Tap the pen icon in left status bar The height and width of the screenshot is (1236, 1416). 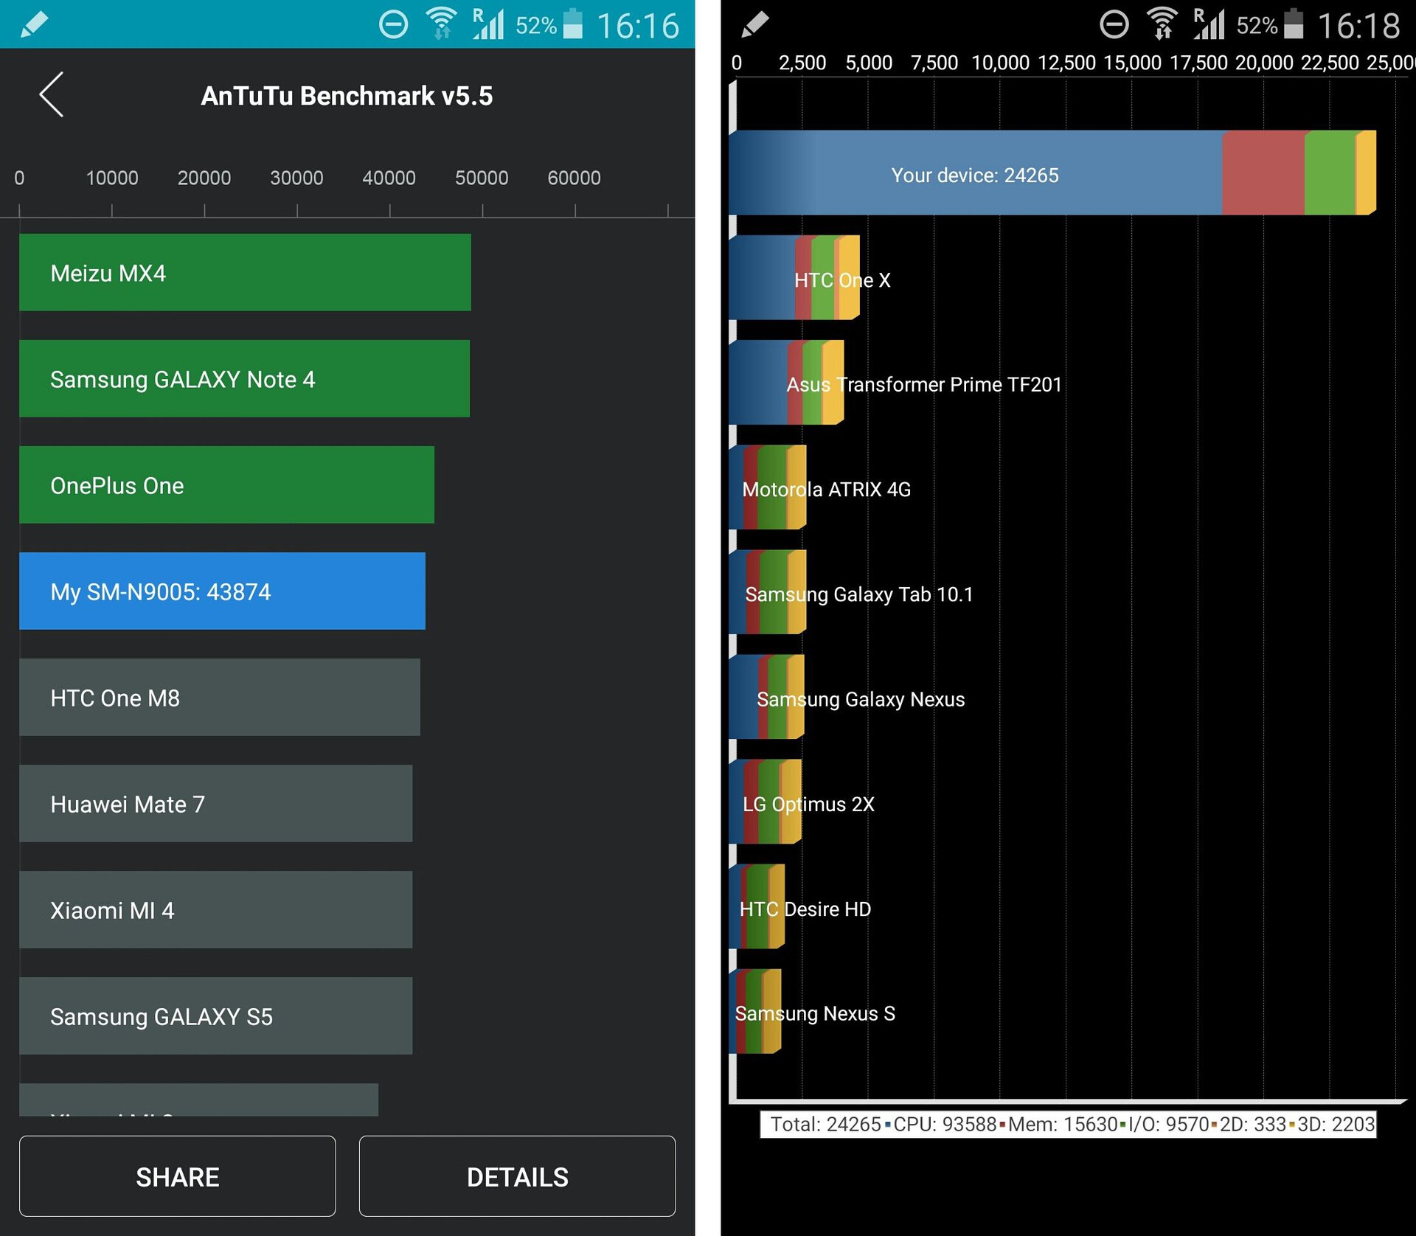tap(34, 25)
